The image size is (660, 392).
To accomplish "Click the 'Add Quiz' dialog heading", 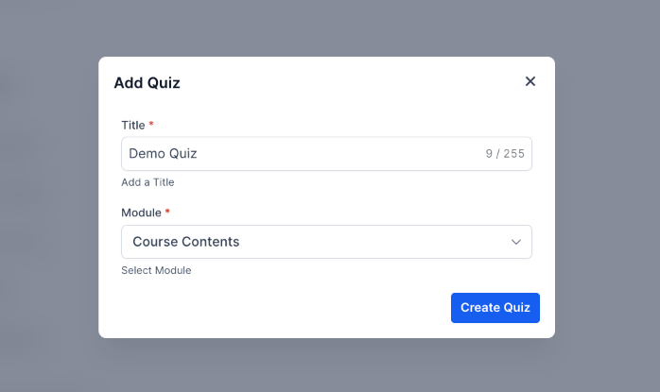I will pyautogui.click(x=147, y=83).
